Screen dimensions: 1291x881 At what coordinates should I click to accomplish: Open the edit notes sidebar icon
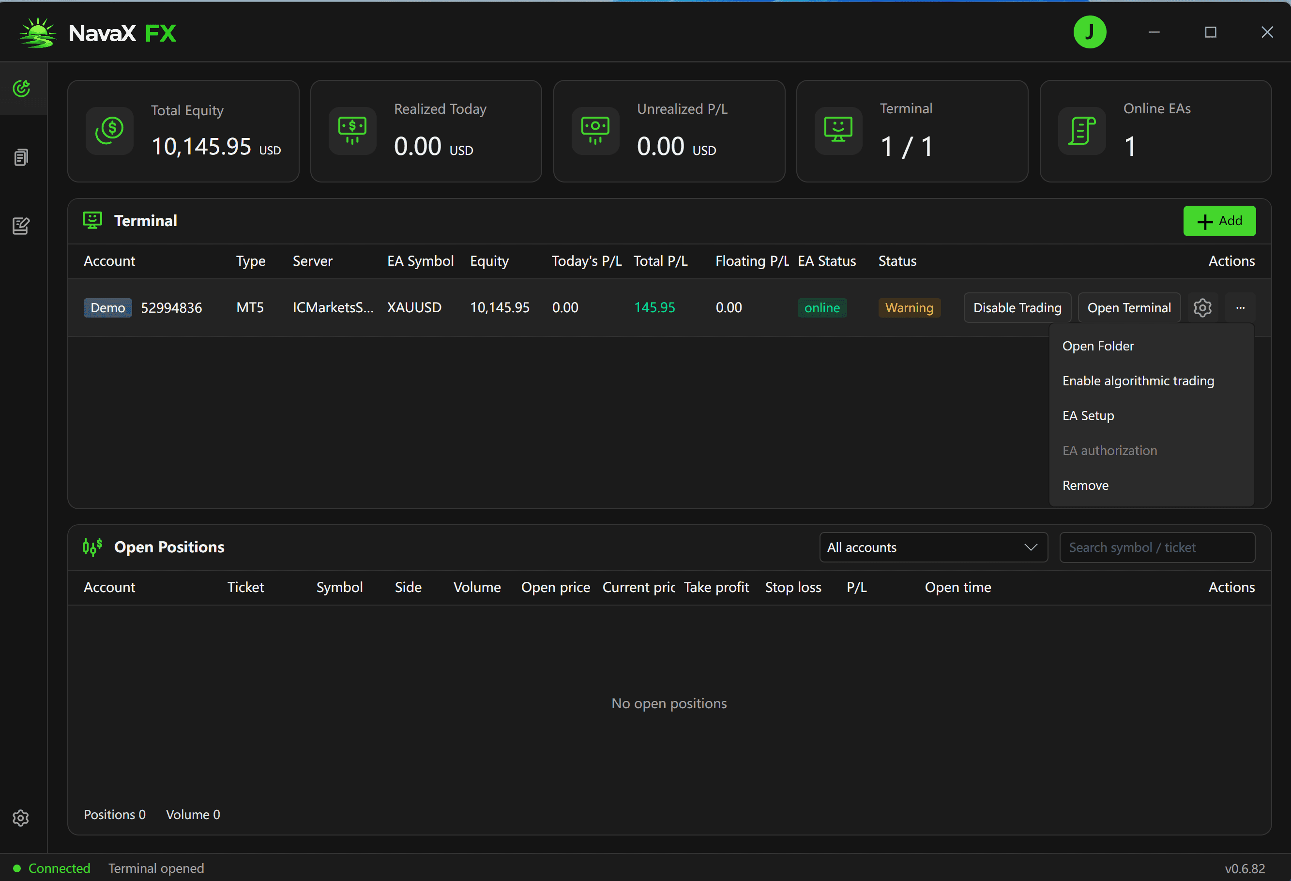[21, 226]
